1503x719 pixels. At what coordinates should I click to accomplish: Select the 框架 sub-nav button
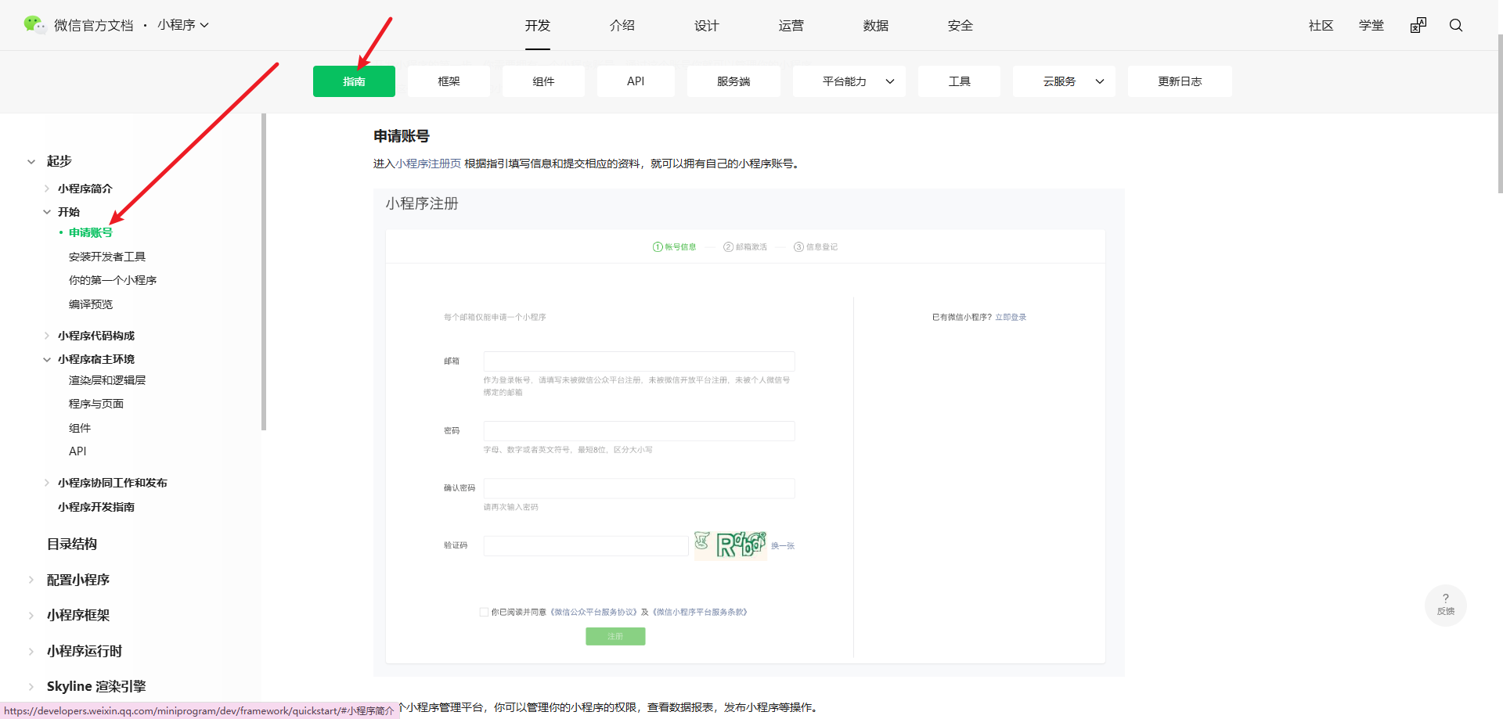click(449, 81)
